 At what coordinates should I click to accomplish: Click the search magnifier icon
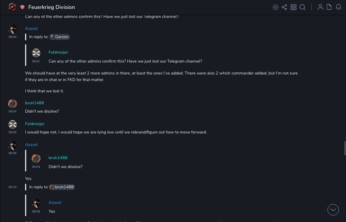[302, 7]
